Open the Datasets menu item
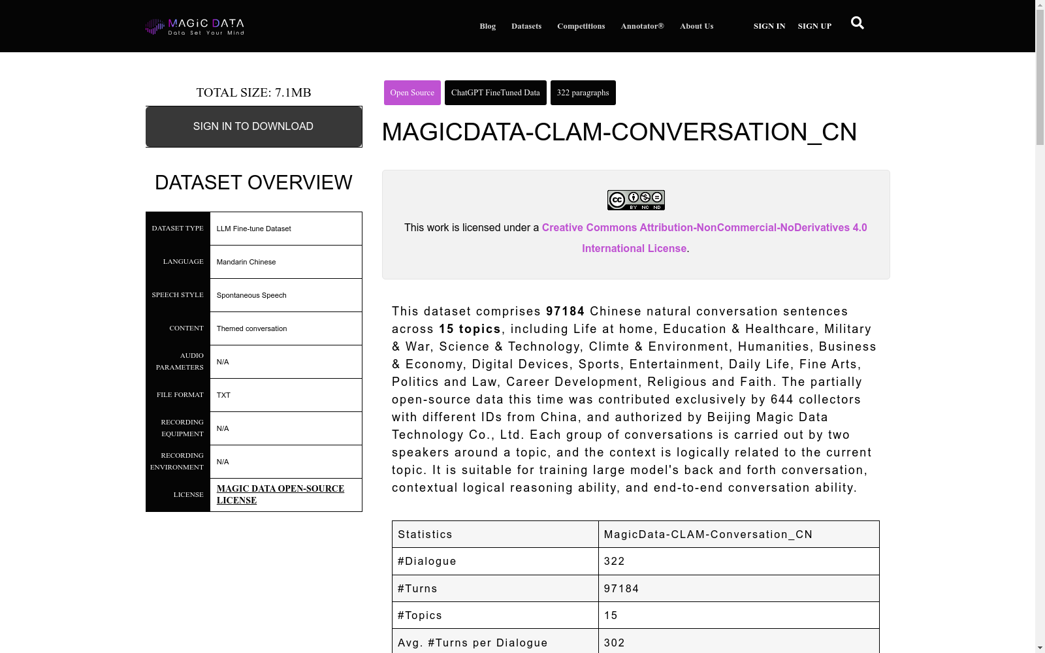 (526, 26)
